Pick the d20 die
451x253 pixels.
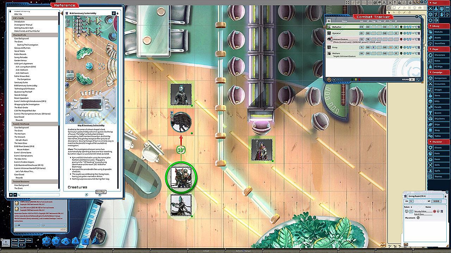[x=47, y=241]
